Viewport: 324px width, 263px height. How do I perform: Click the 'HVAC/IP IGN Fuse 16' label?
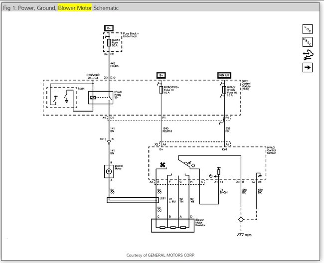pos(232,91)
